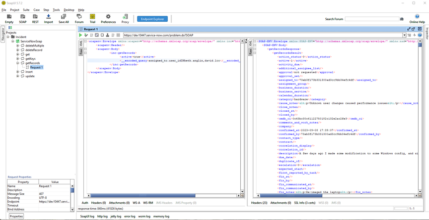
Task: Click the endpoint URL field
Action: click(263, 36)
